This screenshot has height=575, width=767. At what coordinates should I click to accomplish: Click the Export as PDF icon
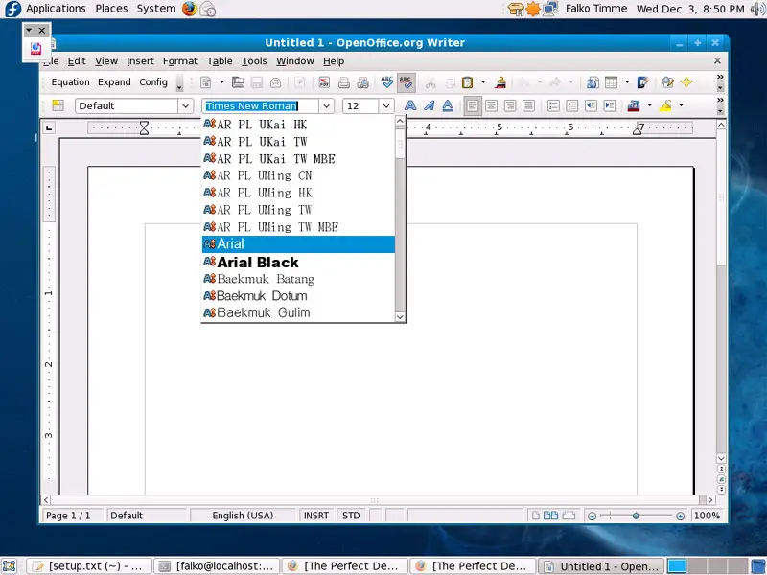(x=324, y=82)
